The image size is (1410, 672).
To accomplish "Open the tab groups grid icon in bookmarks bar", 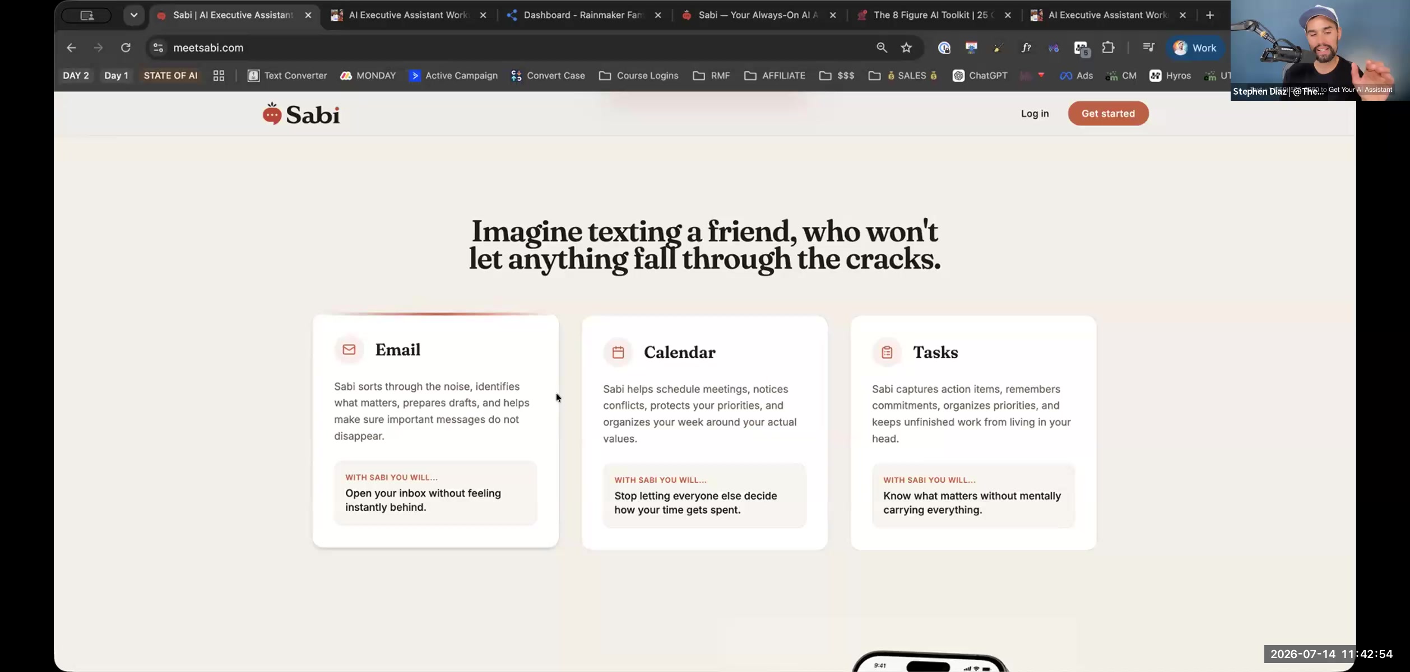I will [219, 76].
